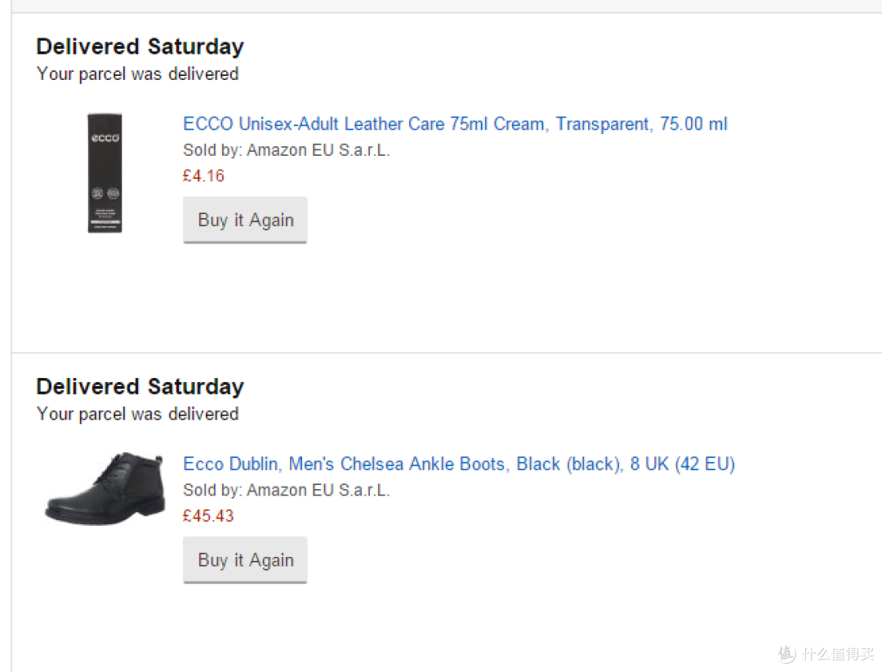Image resolution: width=882 pixels, height=672 pixels.
Task: Open the ECCO Leather Care Cream product link
Action: coord(455,124)
